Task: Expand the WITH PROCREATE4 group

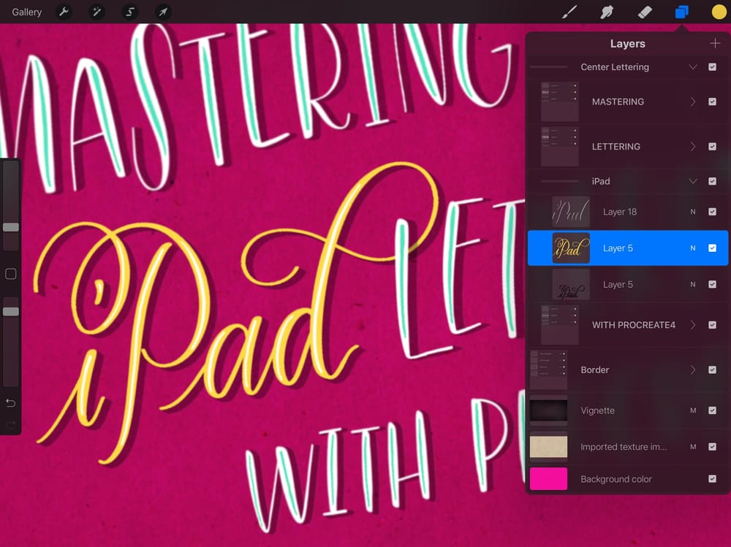Action: click(693, 325)
